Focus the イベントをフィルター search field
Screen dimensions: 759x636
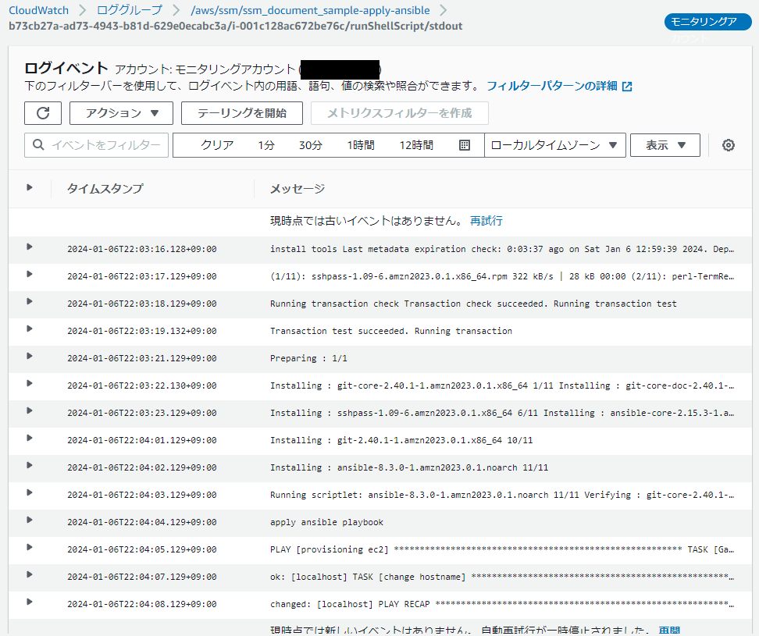click(96, 145)
